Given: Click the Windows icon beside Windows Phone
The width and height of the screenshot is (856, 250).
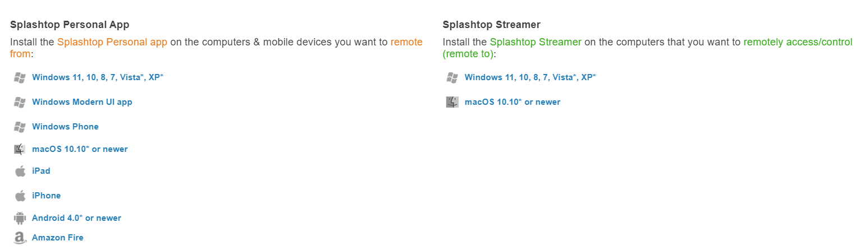Looking at the screenshot, I should click(x=20, y=127).
